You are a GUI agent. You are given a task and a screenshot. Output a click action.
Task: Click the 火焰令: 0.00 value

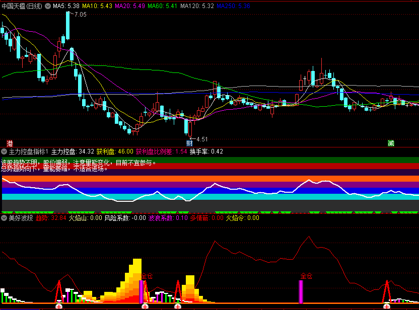pos(243,218)
